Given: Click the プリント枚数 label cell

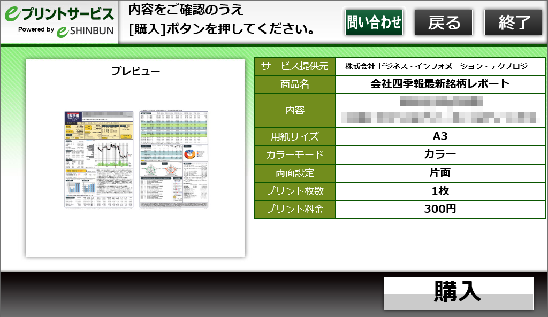Looking at the screenshot, I should pyautogui.click(x=295, y=191).
